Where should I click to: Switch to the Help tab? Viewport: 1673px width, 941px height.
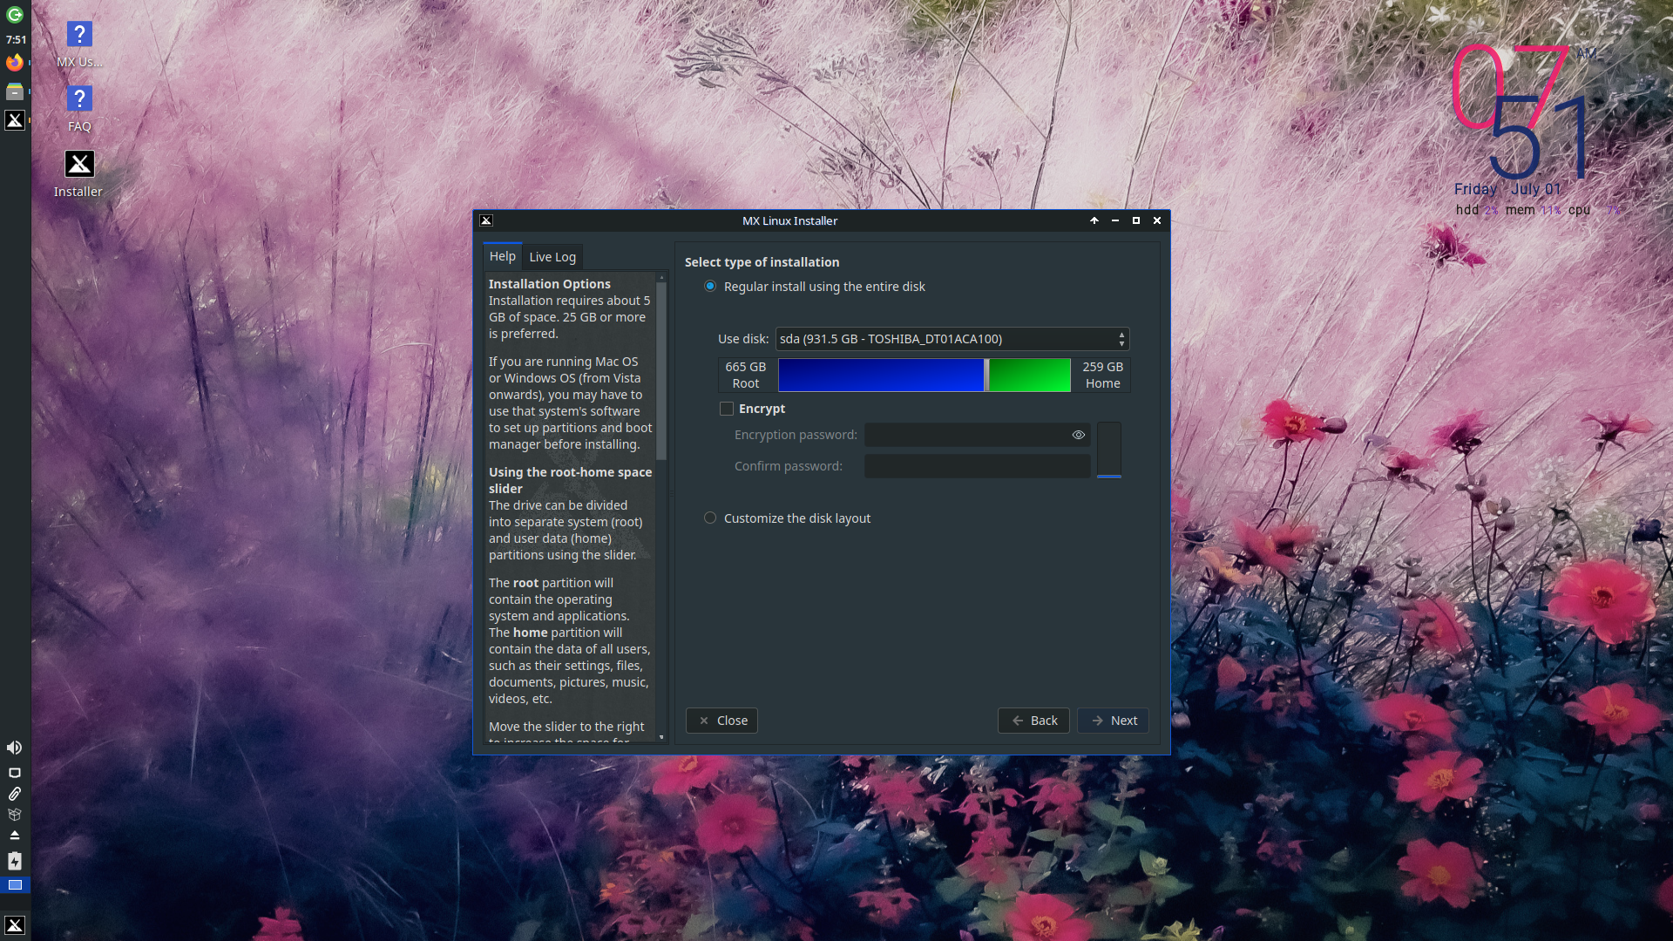click(502, 256)
